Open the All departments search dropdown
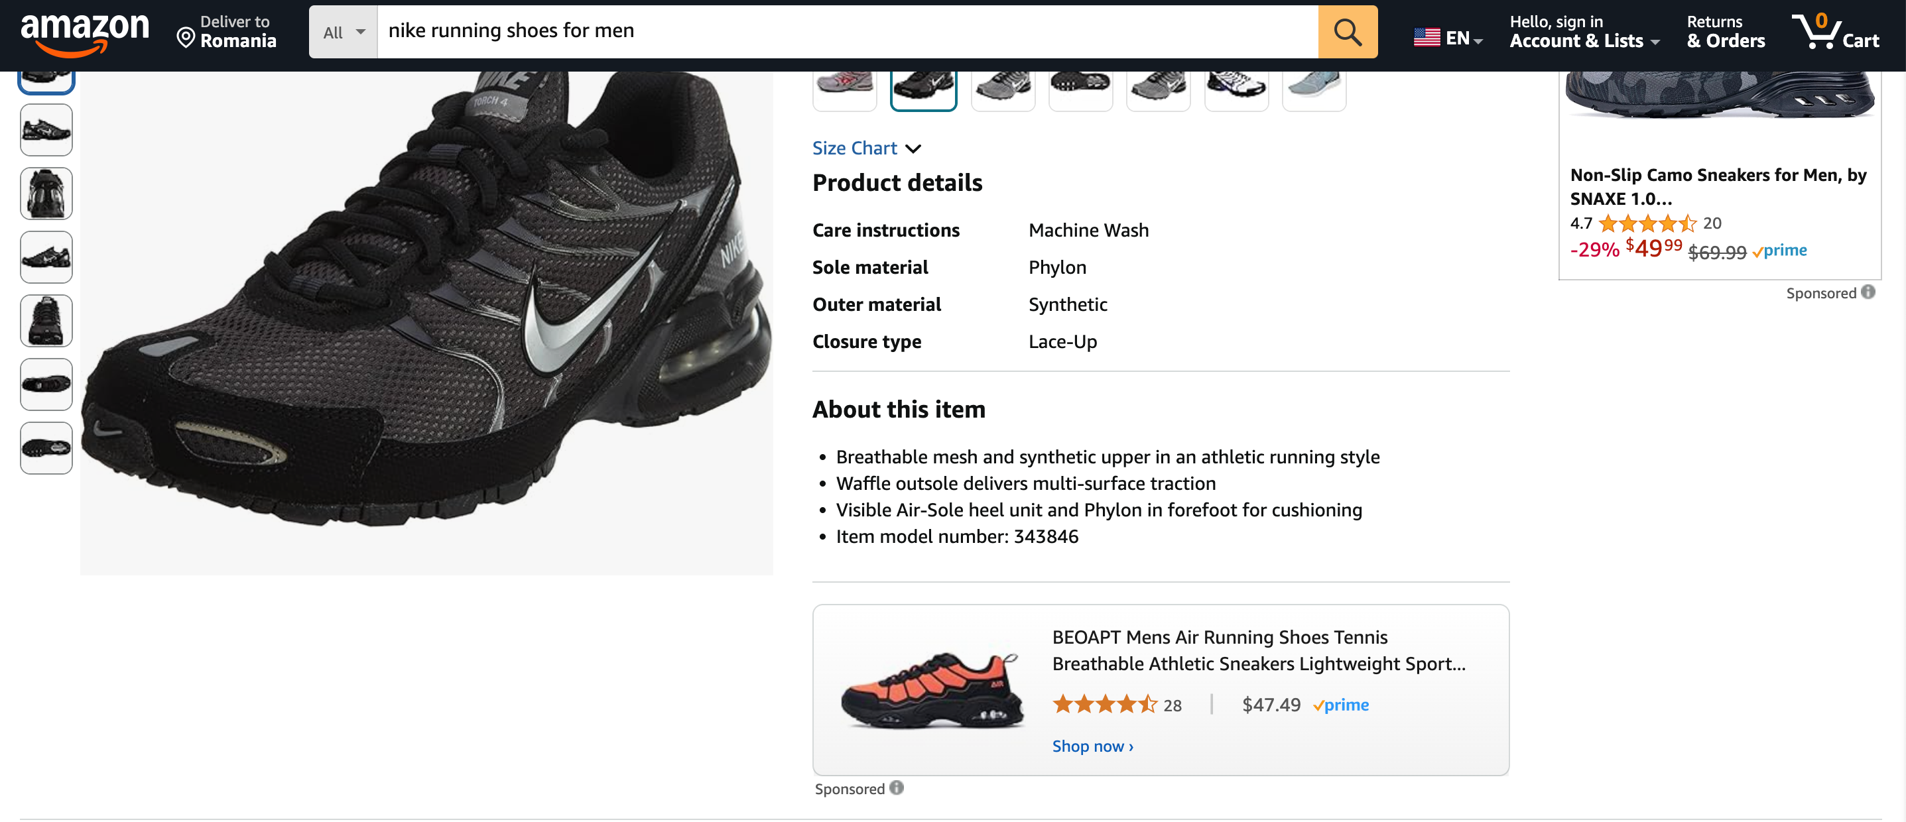The height and width of the screenshot is (822, 1906). coord(344,32)
